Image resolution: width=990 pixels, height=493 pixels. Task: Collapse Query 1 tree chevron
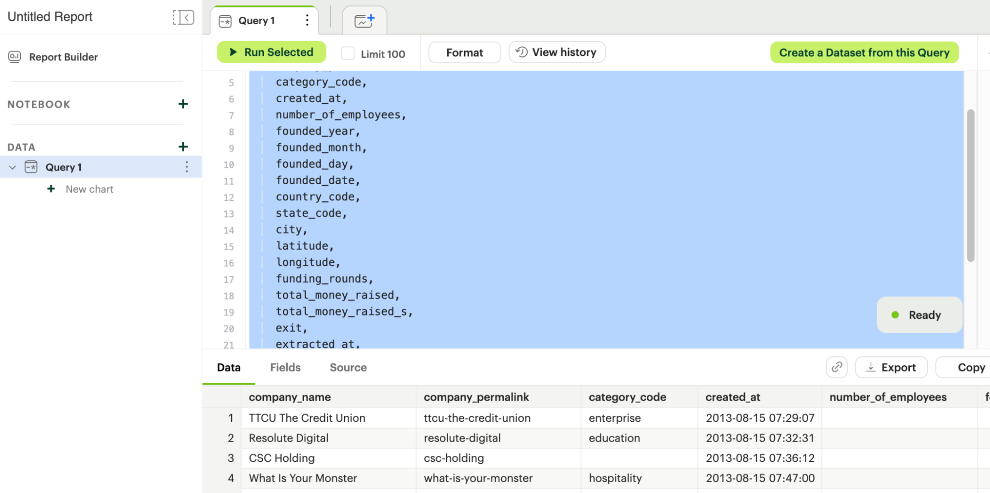(x=12, y=167)
